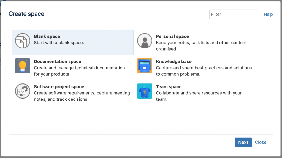Select the 'Personal space' title text
The image size is (282, 158).
172,36
